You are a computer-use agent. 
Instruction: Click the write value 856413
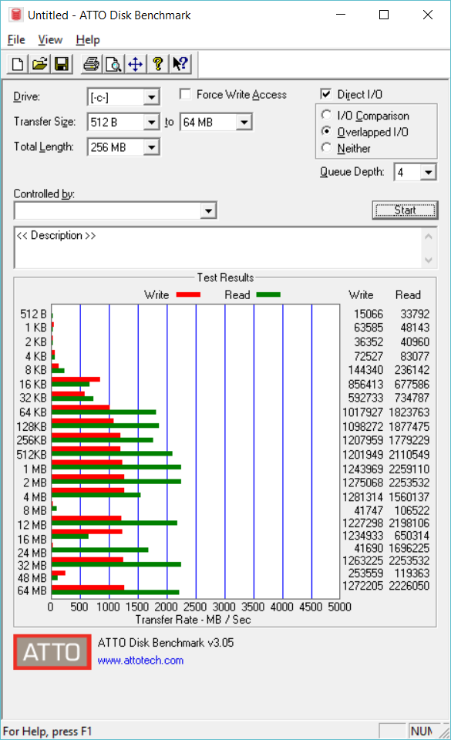tap(365, 384)
